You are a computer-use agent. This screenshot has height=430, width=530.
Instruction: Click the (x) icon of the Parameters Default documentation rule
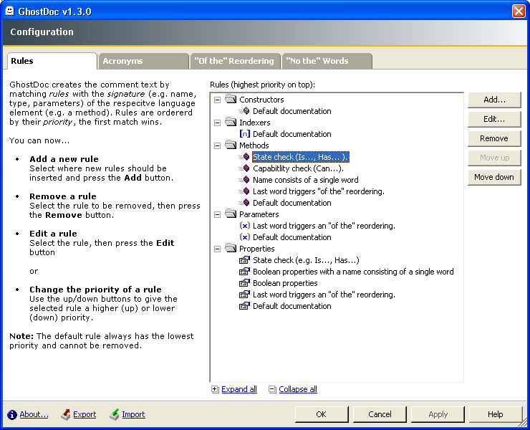(244, 236)
